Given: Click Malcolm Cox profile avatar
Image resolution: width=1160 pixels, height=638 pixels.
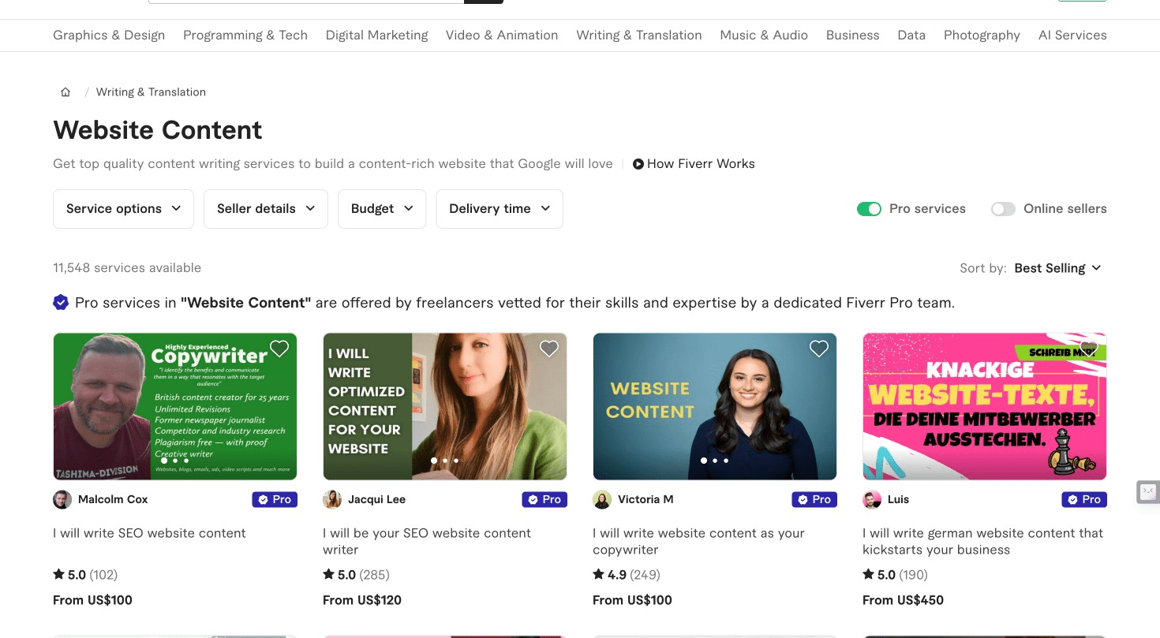Looking at the screenshot, I should pyautogui.click(x=62, y=499).
